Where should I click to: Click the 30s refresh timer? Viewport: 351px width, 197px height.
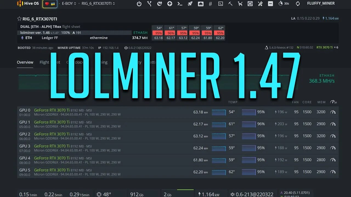click(x=284, y=4)
